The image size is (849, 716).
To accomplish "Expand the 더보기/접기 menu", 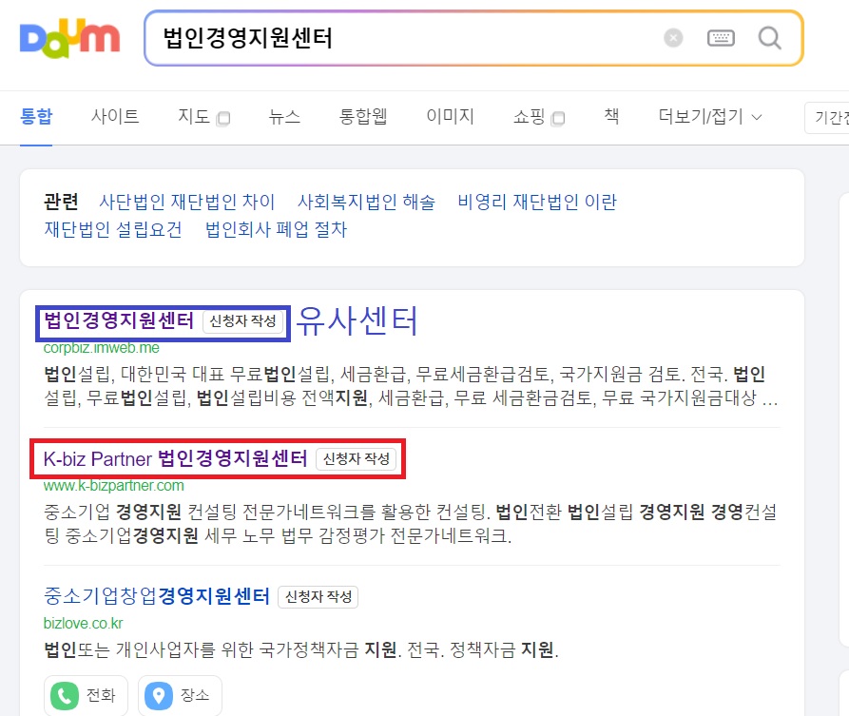I will click(x=710, y=116).
